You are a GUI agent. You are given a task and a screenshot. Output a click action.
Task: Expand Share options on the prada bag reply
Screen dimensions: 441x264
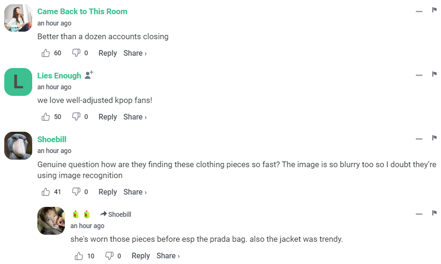(168, 255)
